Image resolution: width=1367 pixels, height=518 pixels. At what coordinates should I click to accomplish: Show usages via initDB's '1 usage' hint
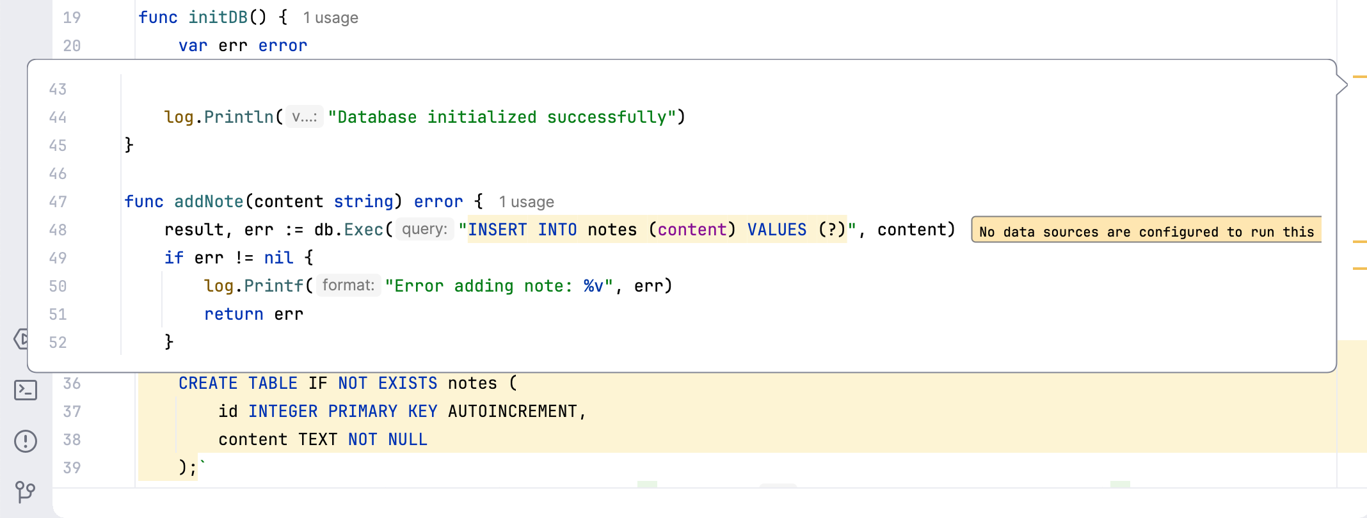point(330,18)
